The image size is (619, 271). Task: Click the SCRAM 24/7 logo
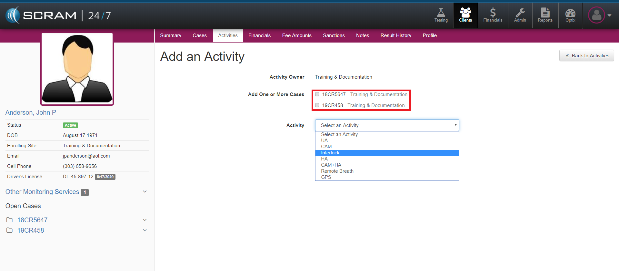click(58, 15)
